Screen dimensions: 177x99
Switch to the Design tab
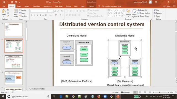pyautogui.click(x=27, y=6)
